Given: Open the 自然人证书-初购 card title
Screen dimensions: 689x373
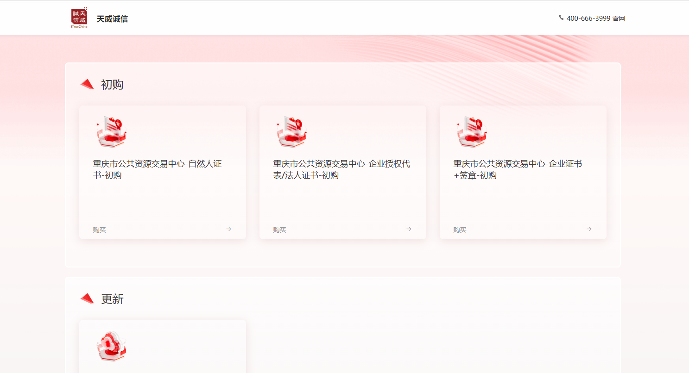Looking at the screenshot, I should [x=158, y=169].
